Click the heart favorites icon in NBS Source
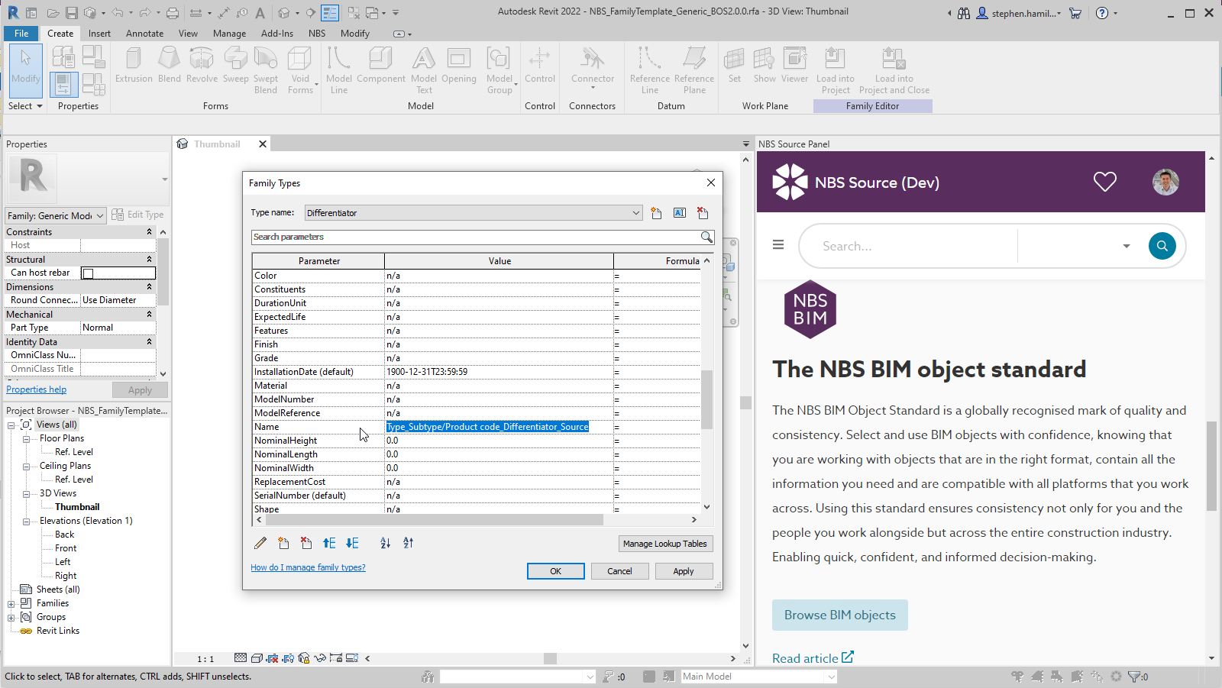Image resolution: width=1222 pixels, height=688 pixels. tap(1104, 182)
